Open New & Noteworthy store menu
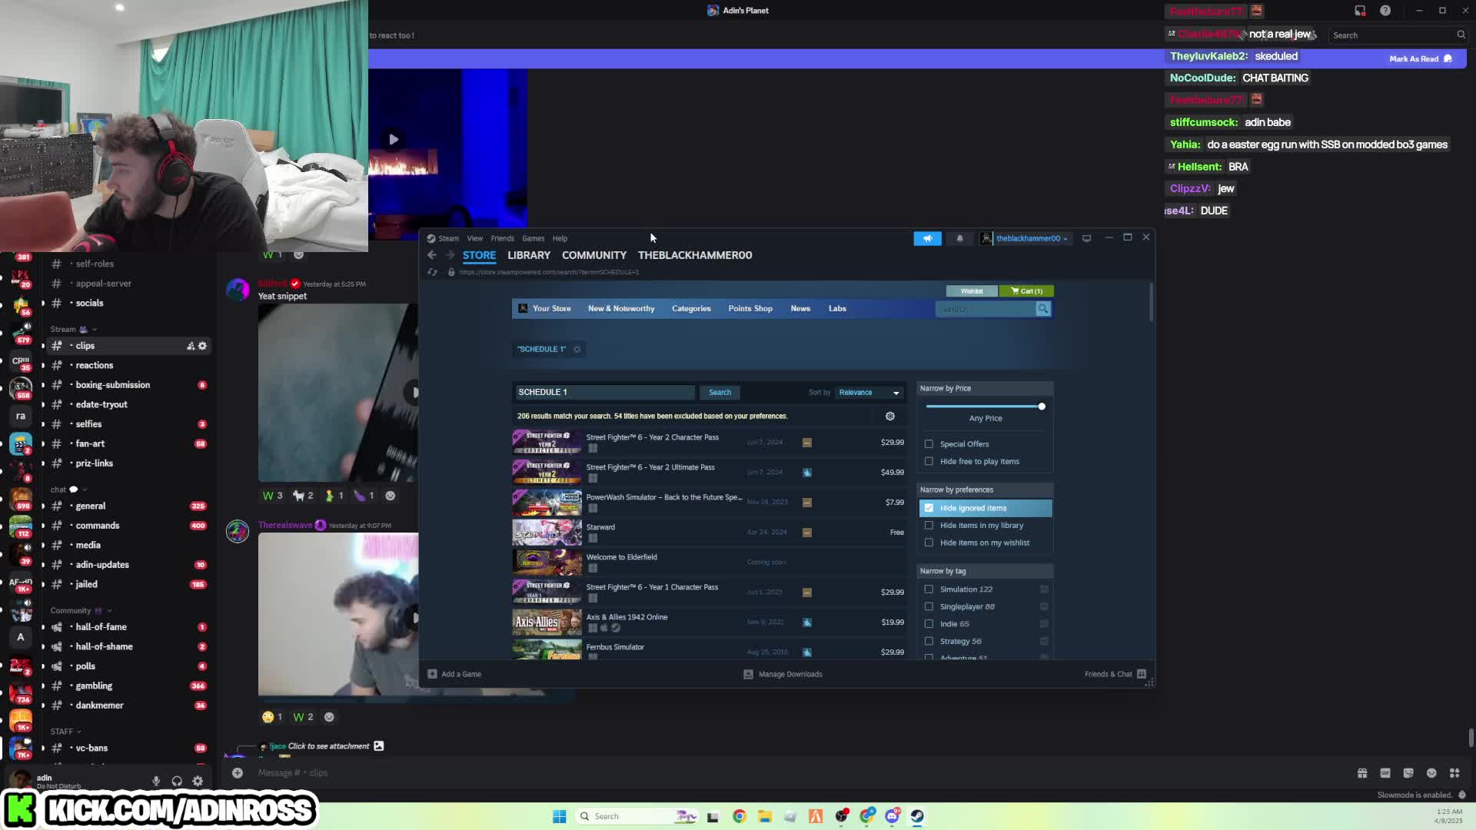 point(621,309)
